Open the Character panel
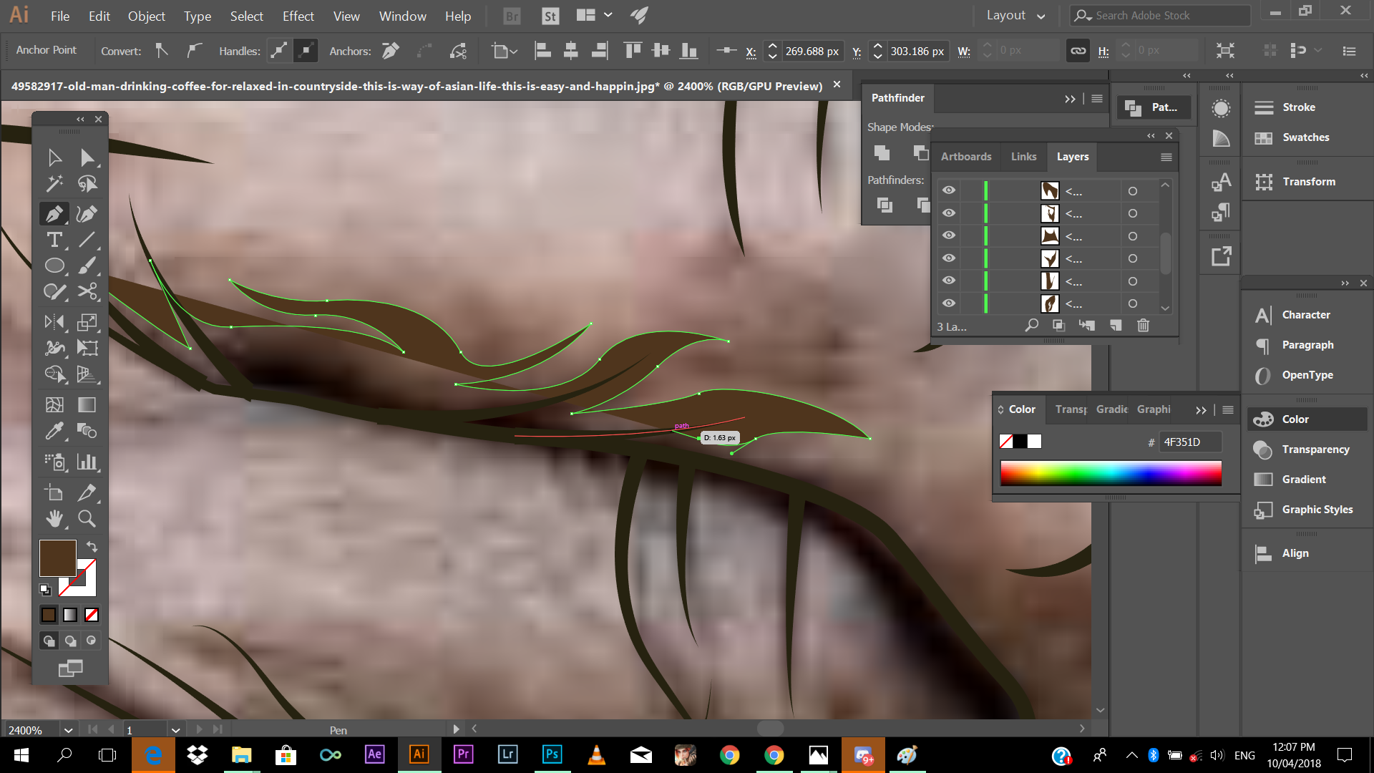This screenshot has width=1374, height=773. [x=1307, y=315]
